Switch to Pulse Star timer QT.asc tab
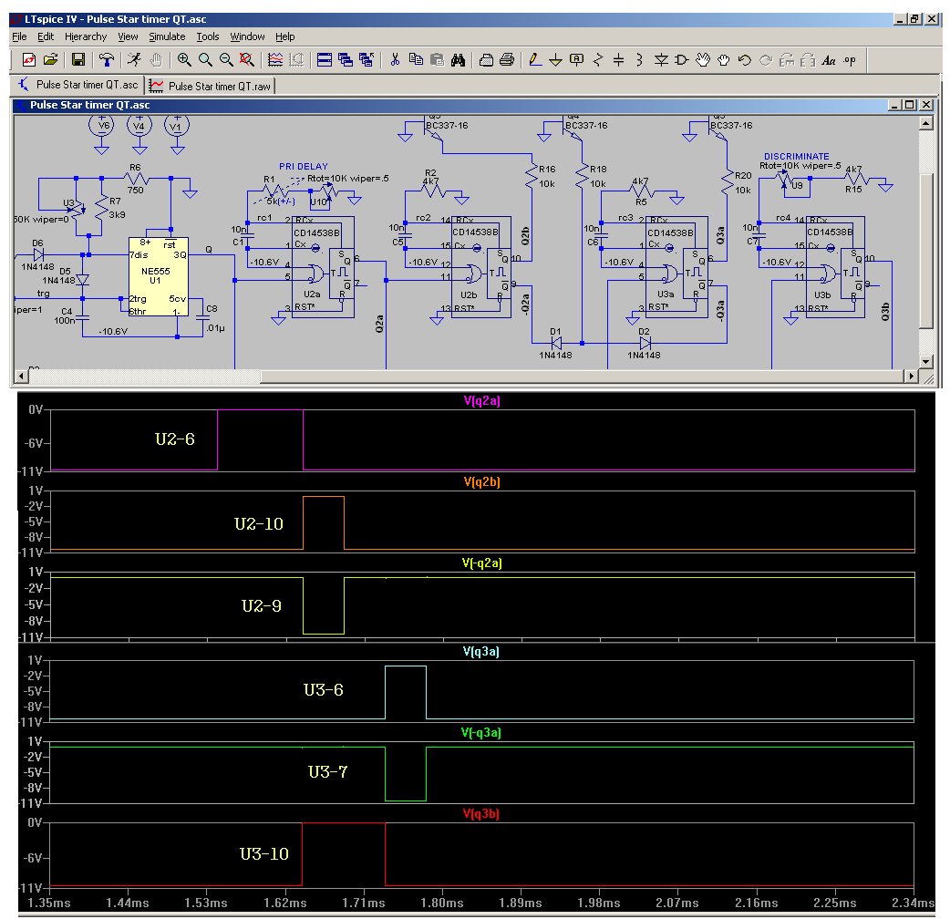 click(79, 86)
